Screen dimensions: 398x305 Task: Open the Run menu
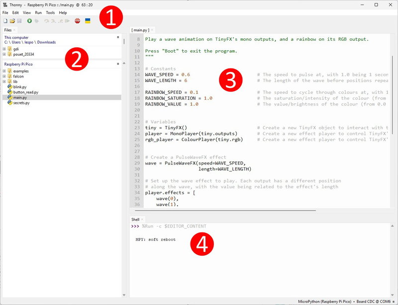click(38, 12)
